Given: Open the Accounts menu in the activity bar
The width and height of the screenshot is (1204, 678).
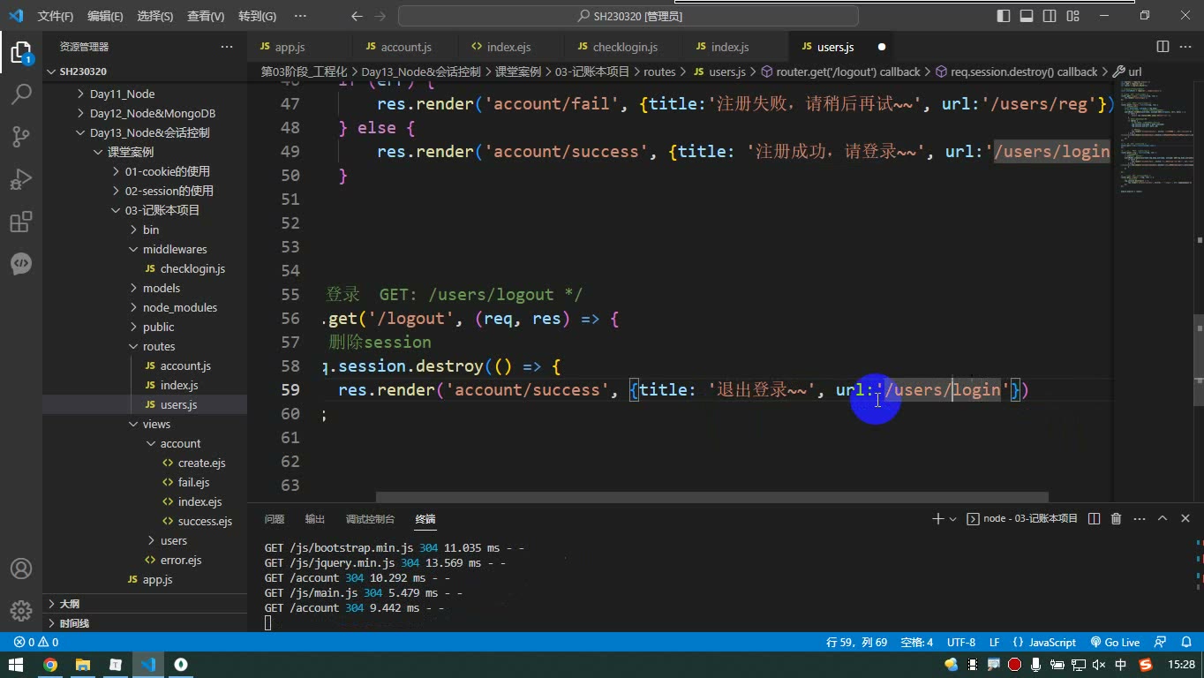Looking at the screenshot, I should click(21, 569).
